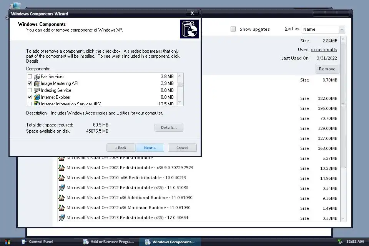Image resolution: width=369 pixels, height=246 pixels.
Task: Select Windows Components Wizard taskbar item
Action: (x=170, y=242)
